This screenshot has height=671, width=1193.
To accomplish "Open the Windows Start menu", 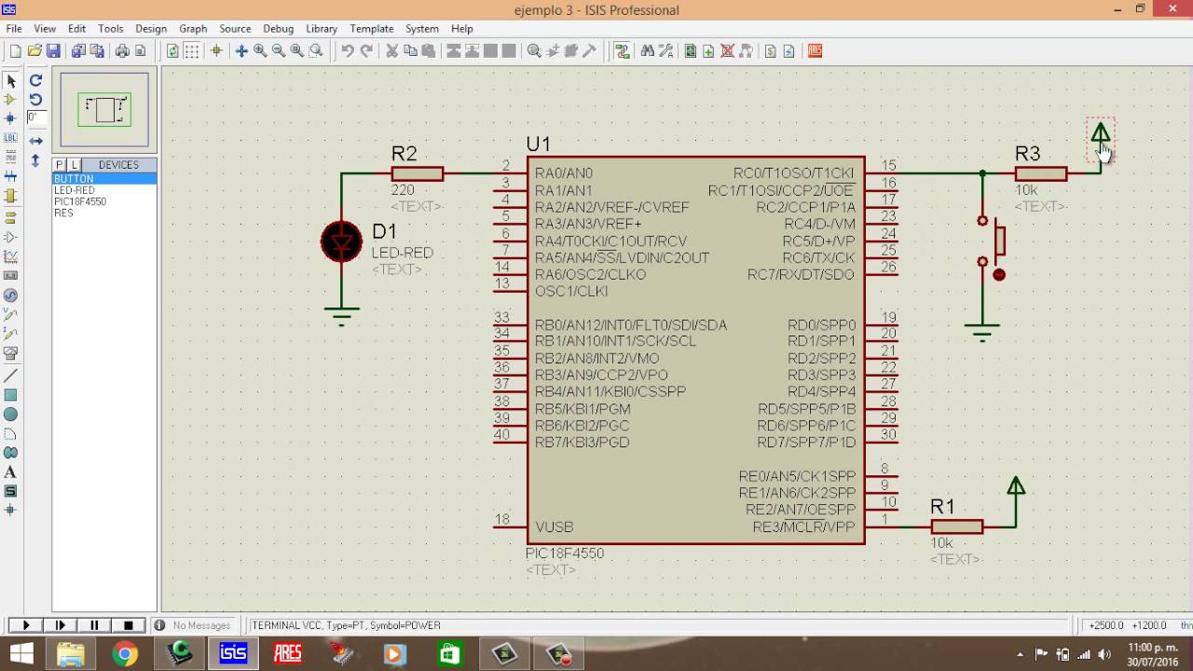I will tap(21, 654).
